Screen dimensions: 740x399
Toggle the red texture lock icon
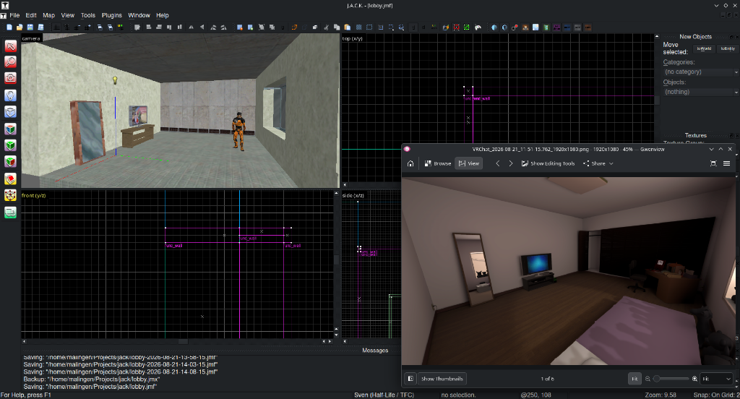click(457, 27)
